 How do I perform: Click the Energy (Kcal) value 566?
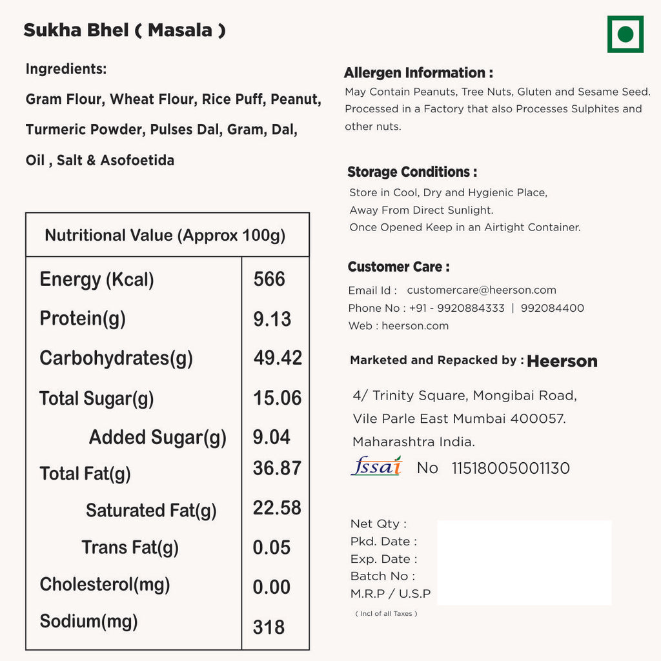[269, 280]
